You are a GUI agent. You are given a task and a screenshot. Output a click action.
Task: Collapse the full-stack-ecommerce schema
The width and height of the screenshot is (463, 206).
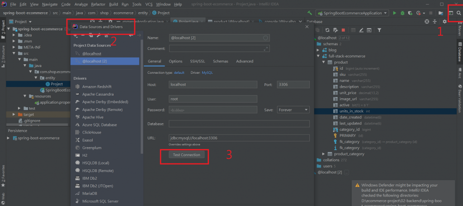(x=318, y=56)
